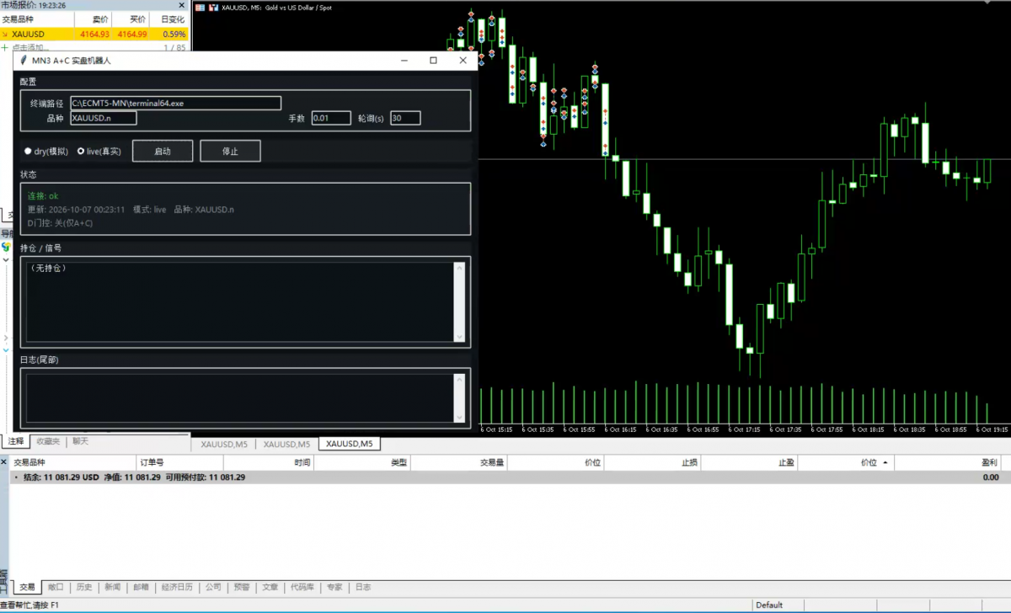Click the 手数 lot size field
This screenshot has width=1011, height=613.
pos(331,118)
